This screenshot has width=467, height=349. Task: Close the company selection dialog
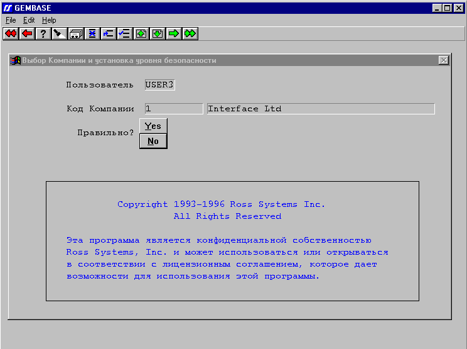pos(444,60)
